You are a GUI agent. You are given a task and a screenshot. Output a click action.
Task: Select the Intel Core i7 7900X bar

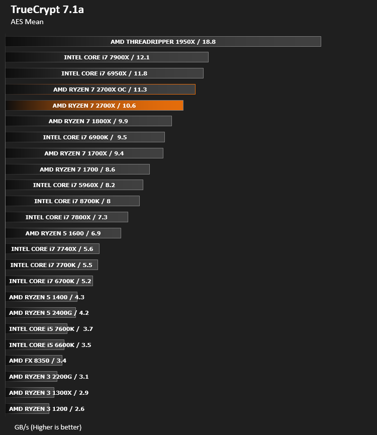coord(107,57)
